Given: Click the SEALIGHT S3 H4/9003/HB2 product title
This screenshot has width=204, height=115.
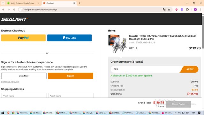Looking at the screenshot, I should coord(162,37).
